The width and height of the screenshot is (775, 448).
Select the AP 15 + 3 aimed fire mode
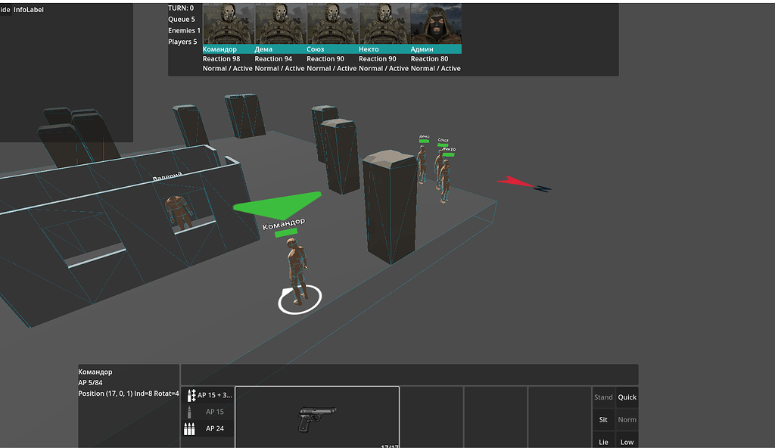tap(213, 394)
